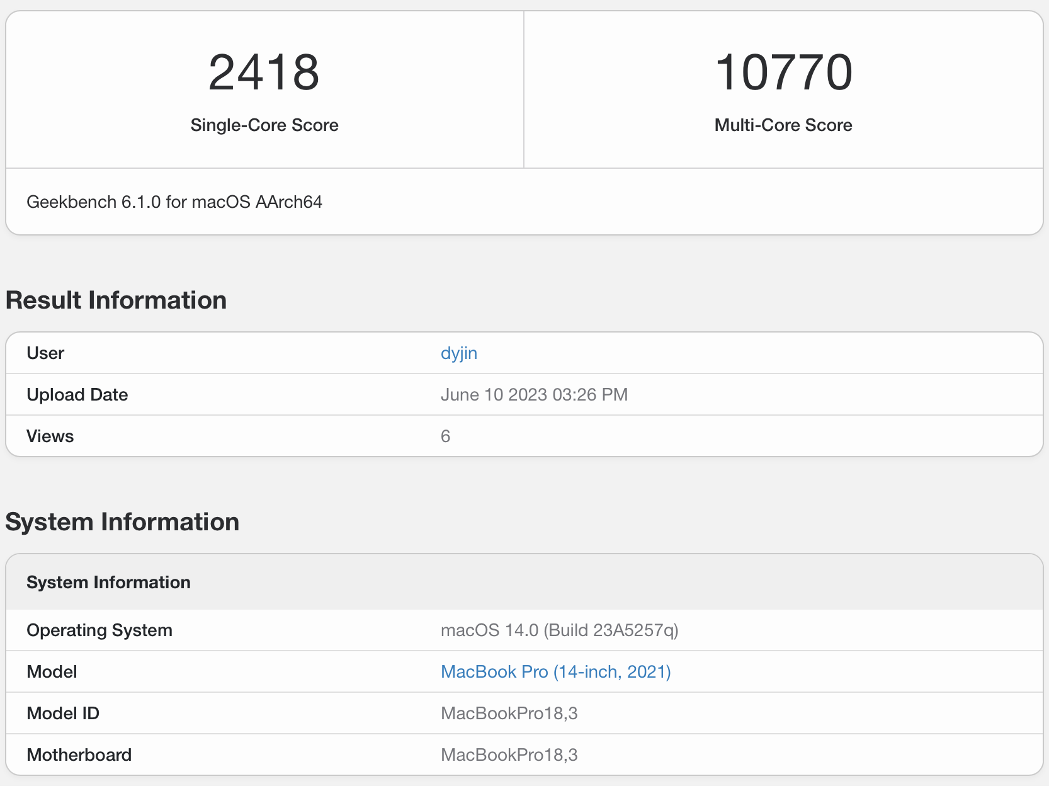The height and width of the screenshot is (786, 1049).
Task: Select the macOS 14.0 (Build 23A5257q) value
Action: 560,630
